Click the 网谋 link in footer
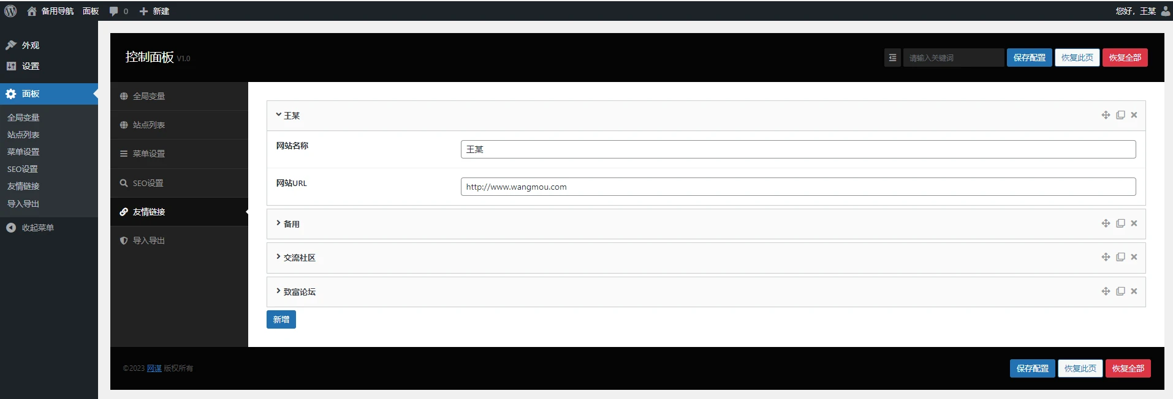Viewport: 1173px width, 399px height. (x=154, y=368)
